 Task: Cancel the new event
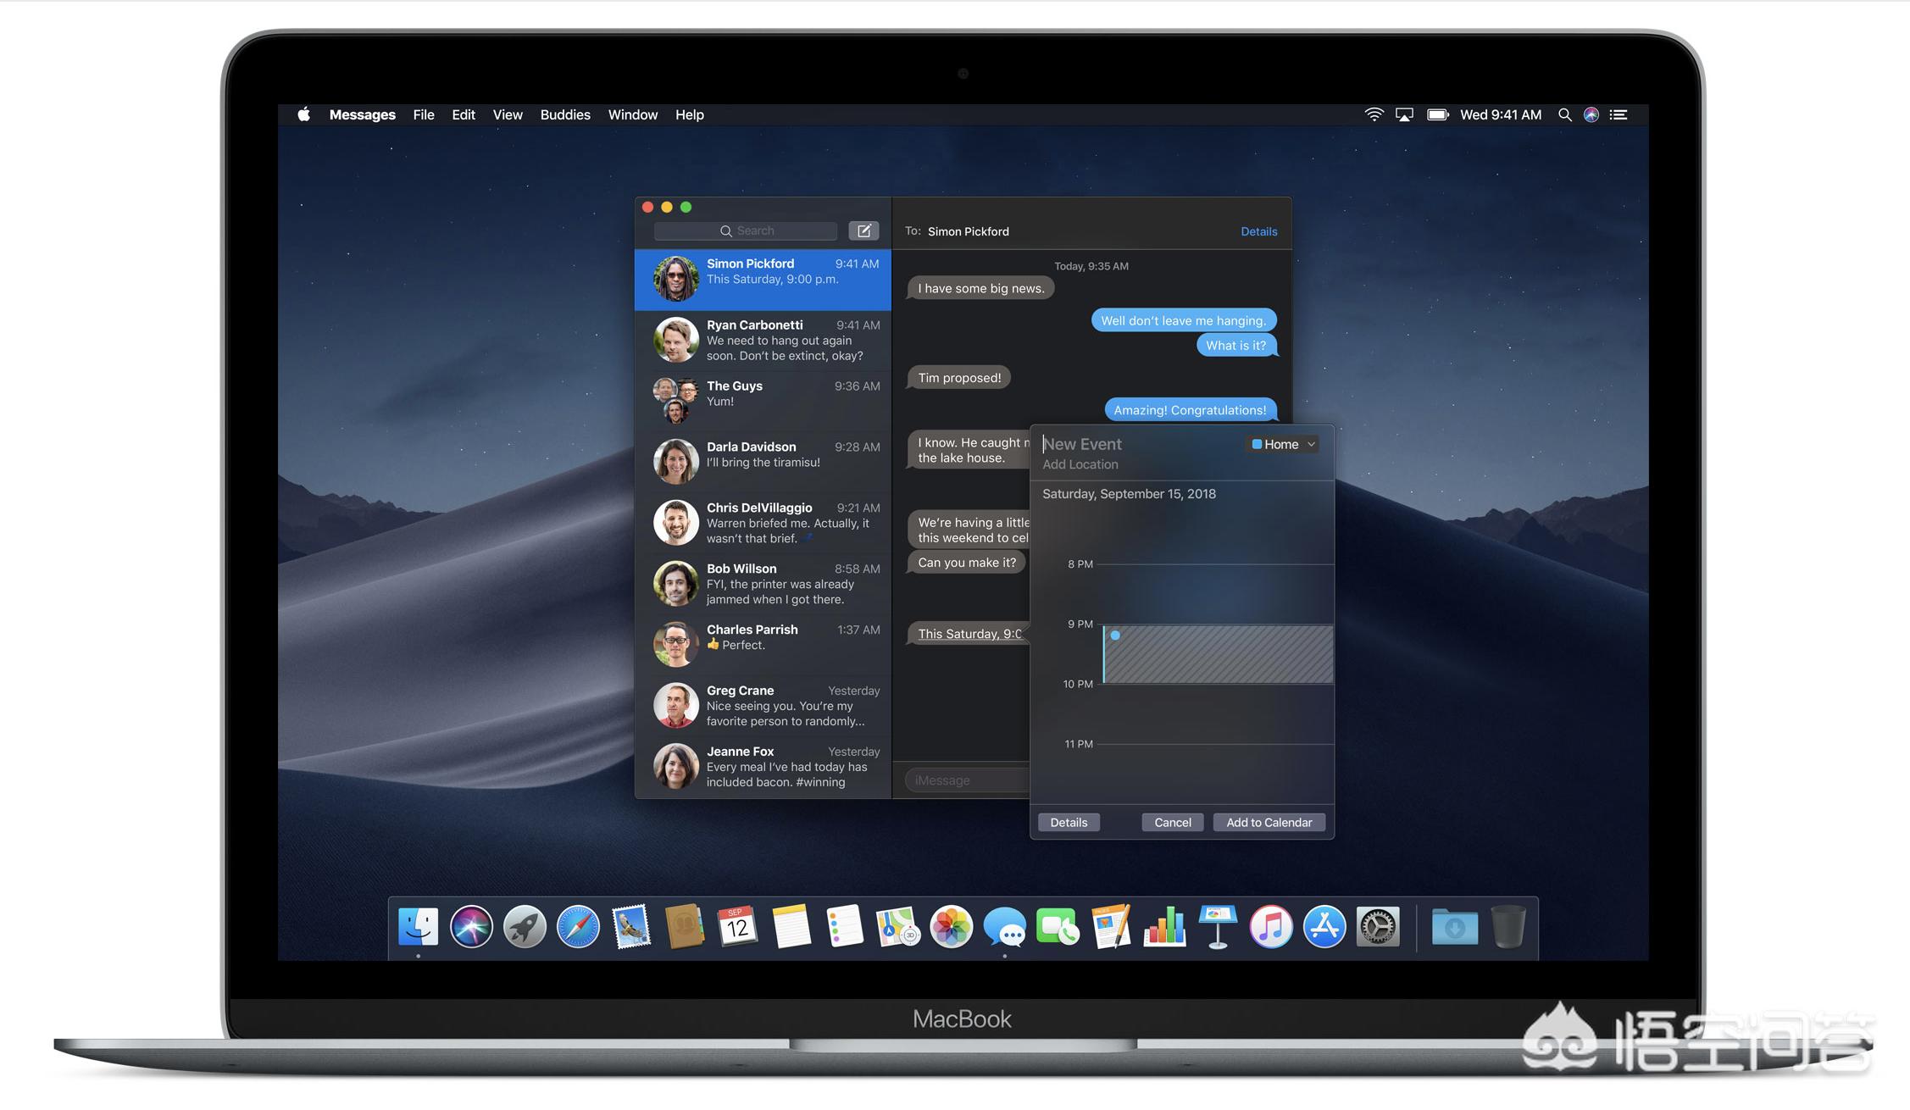pos(1173,823)
